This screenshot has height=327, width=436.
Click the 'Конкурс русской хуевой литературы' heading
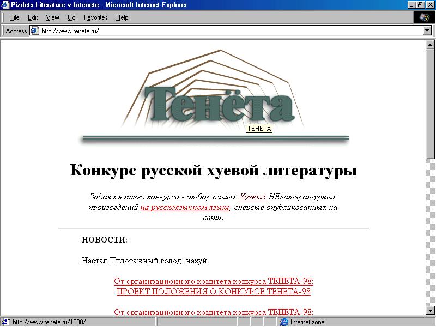coord(213,170)
